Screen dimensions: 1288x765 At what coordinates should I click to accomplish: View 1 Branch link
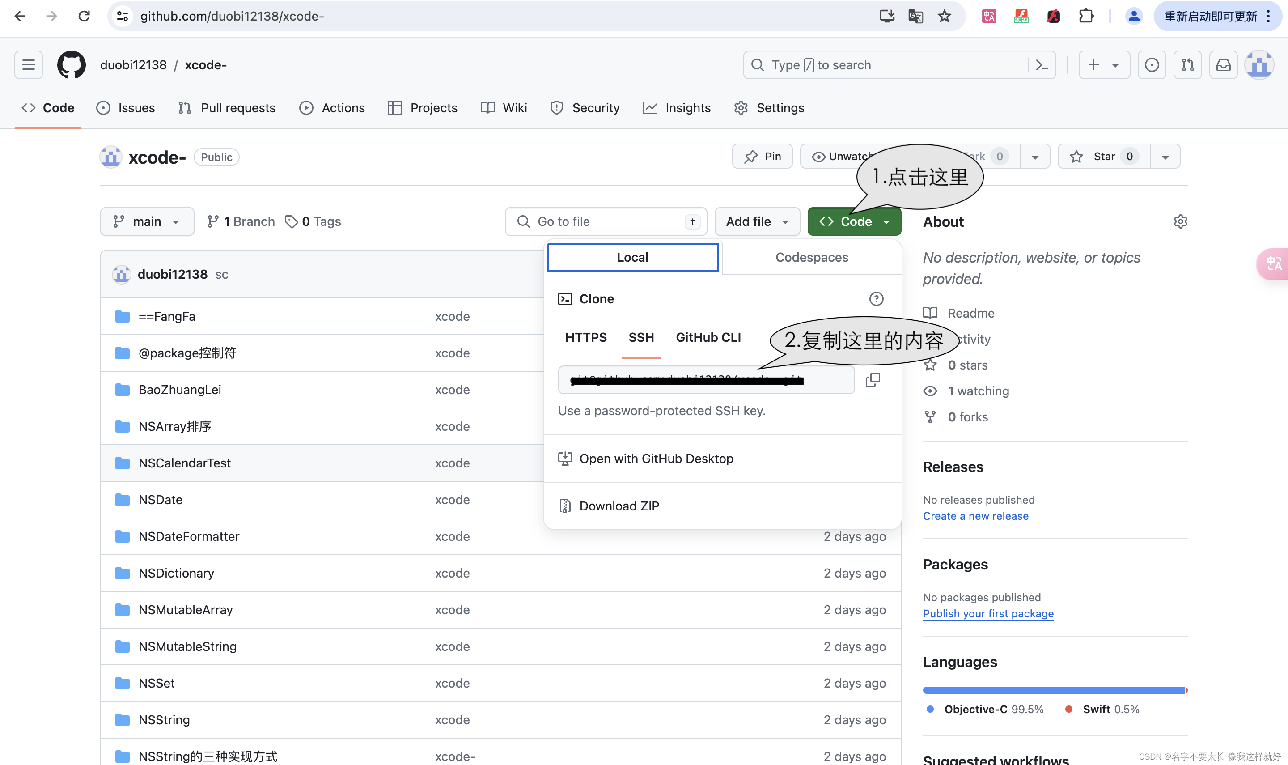click(241, 221)
